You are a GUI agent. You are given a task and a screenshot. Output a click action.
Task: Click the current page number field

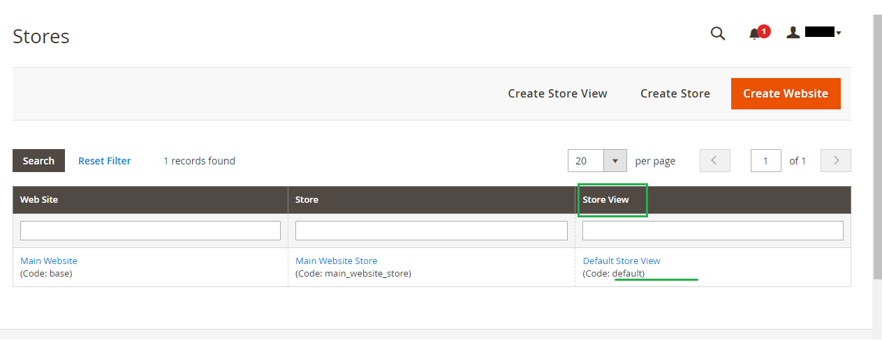pyautogui.click(x=766, y=160)
